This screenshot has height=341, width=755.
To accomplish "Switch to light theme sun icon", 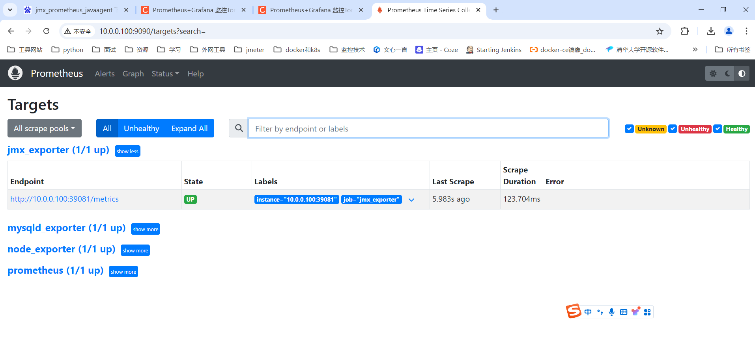I will point(713,74).
